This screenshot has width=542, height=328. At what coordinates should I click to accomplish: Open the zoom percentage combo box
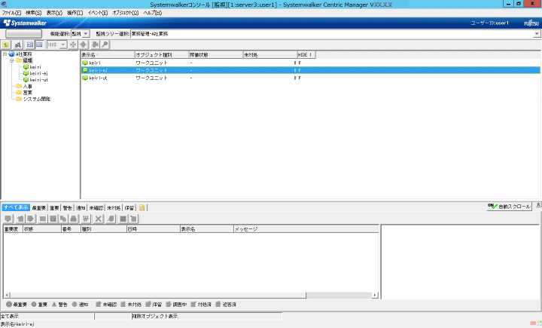pyautogui.click(x=56, y=44)
